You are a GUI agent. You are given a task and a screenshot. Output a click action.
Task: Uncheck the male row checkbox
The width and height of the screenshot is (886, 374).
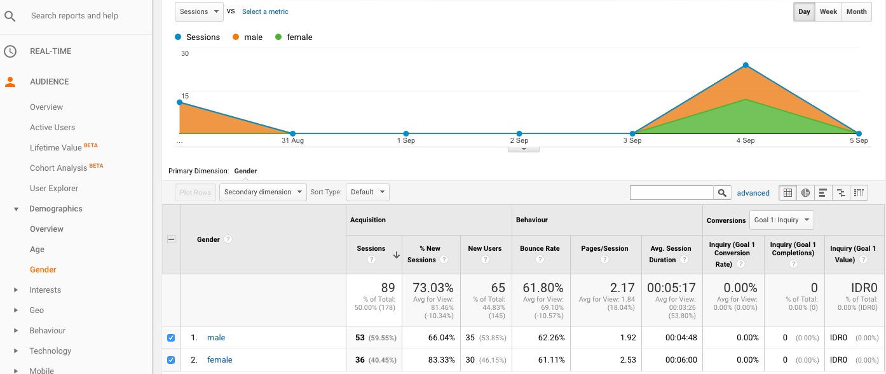(x=171, y=338)
